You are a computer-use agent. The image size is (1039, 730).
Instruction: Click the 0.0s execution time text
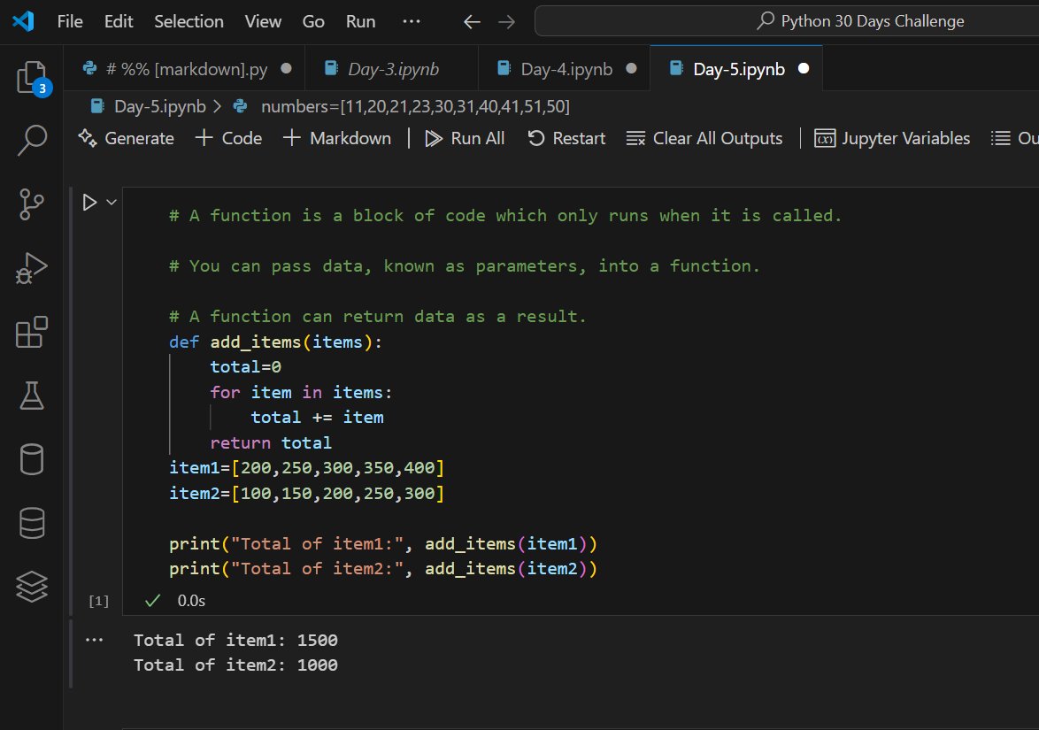pyautogui.click(x=191, y=601)
